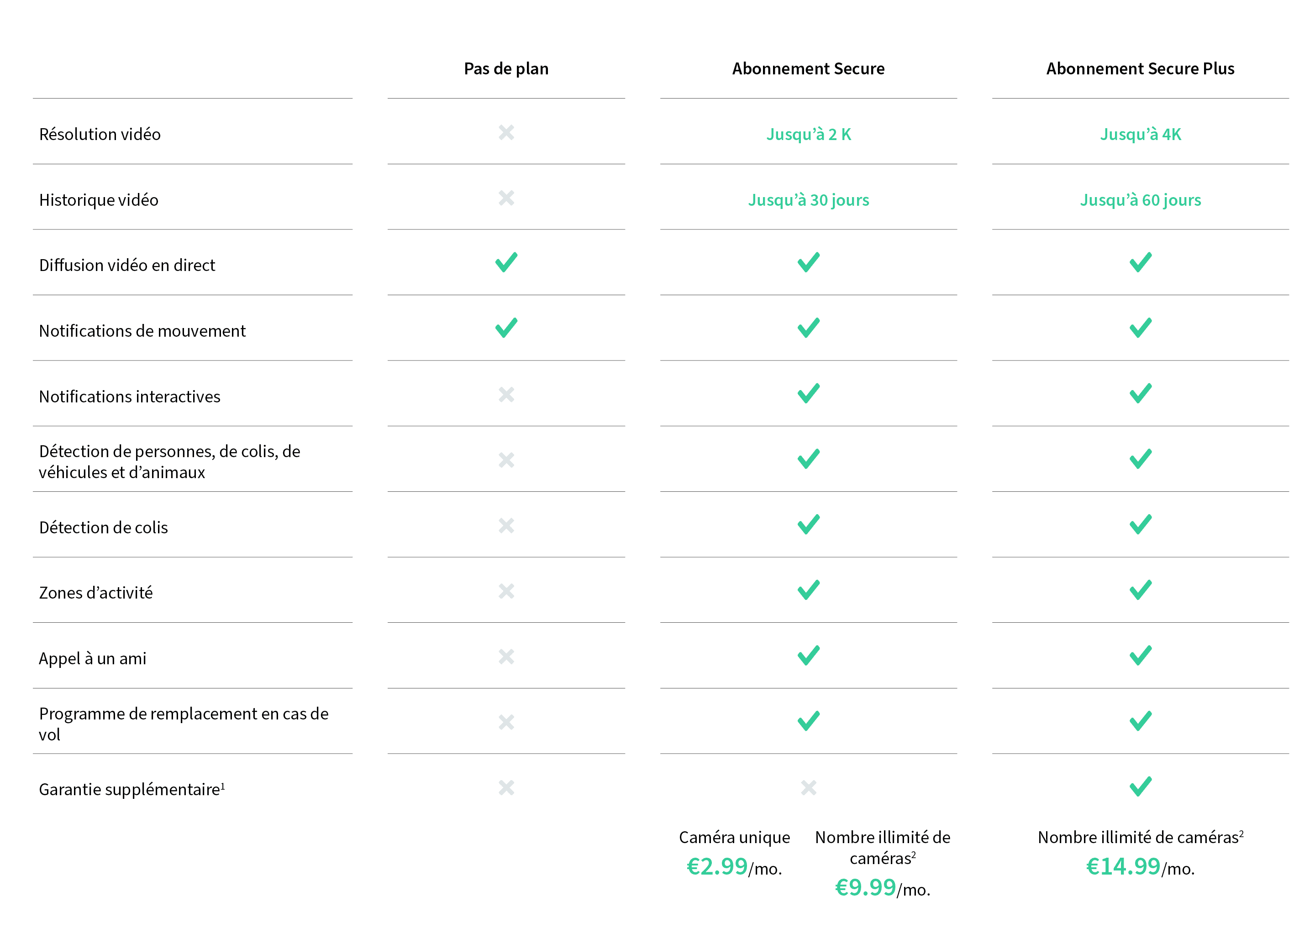Viewport: 1315px width, 938px height.
Task: Click the Programme de remplacement row label
Action: coord(183,724)
